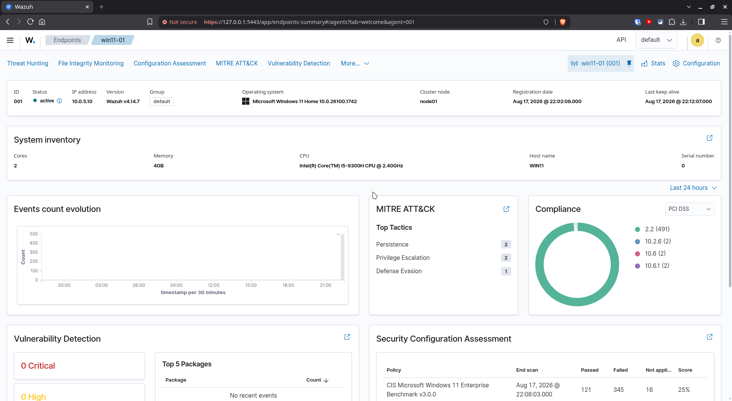Click the Failed column header
The width and height of the screenshot is (732, 401).
620,370
